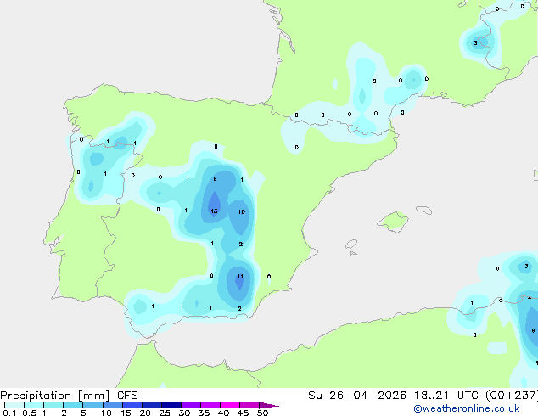Click the Menorca island outline

[x=423, y=210]
